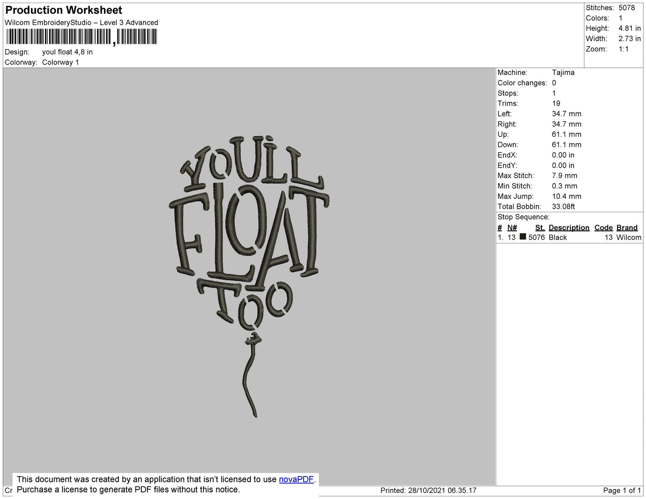Select the Max Stitch value 7.9 mm
646x499 pixels.
[565, 176]
